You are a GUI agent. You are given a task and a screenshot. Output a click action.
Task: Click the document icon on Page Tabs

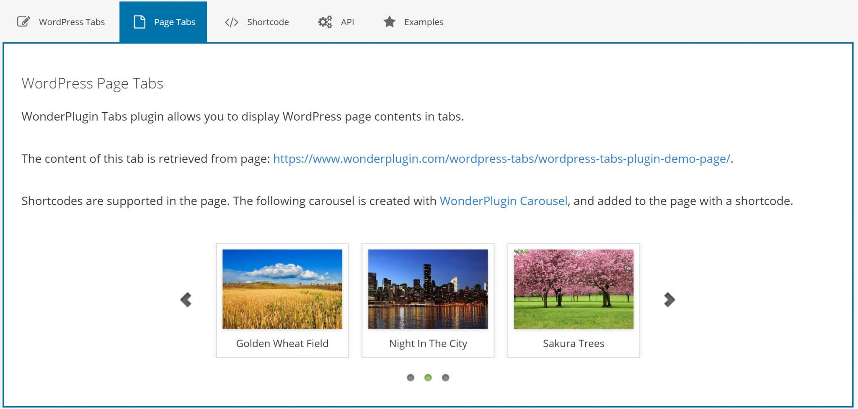(x=139, y=22)
